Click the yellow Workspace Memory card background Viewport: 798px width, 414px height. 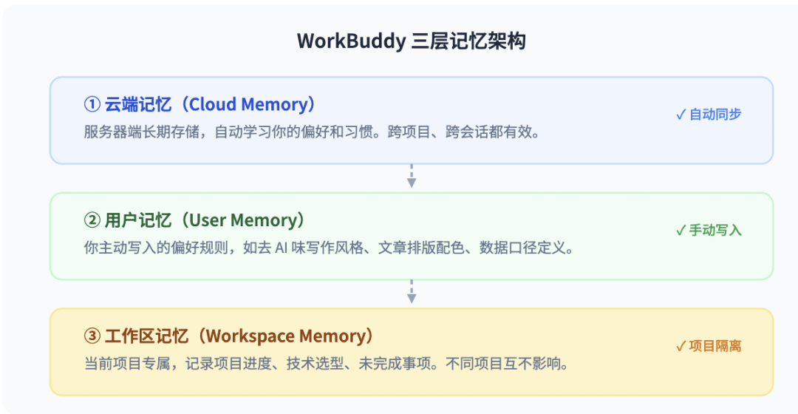pyautogui.click(x=412, y=352)
